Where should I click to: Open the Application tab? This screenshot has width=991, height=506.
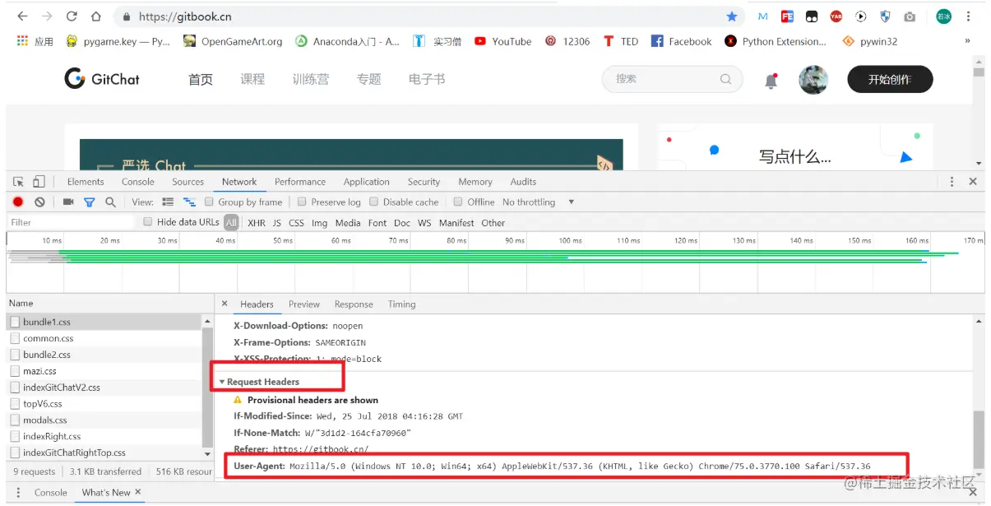pyautogui.click(x=367, y=182)
